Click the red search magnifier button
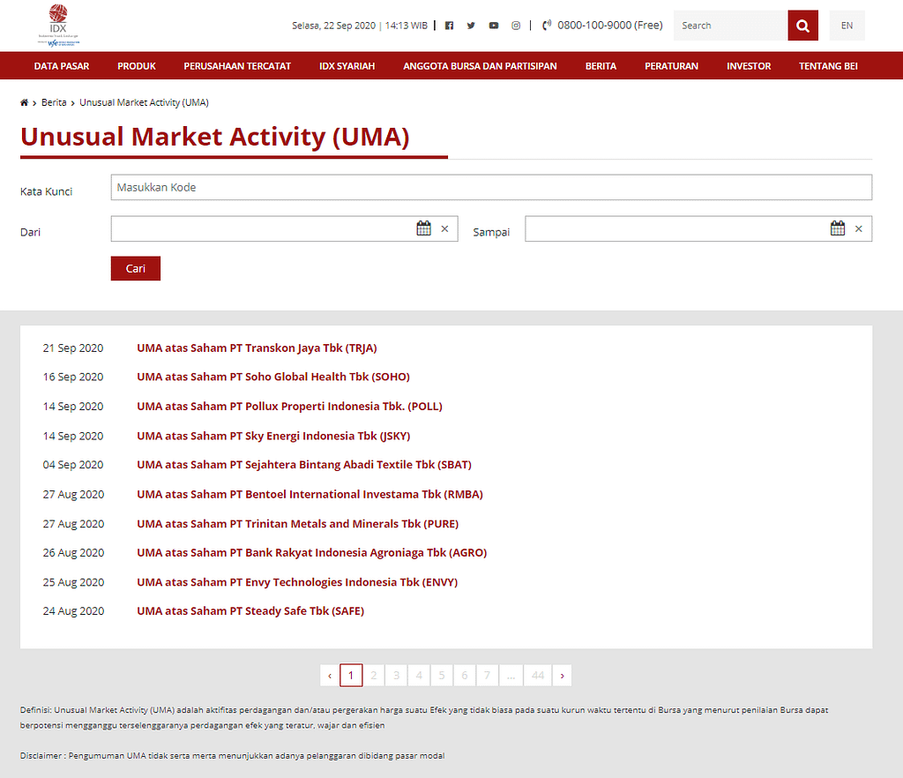 [x=802, y=26]
